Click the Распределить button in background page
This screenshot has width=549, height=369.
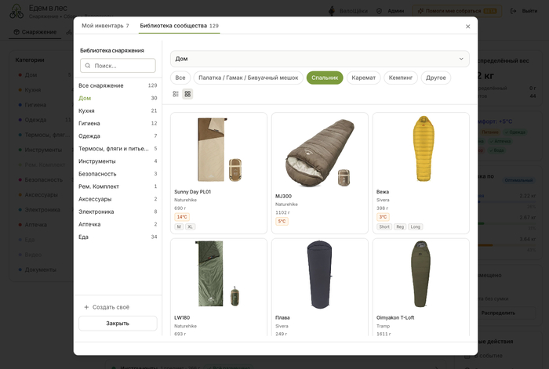tap(498, 313)
